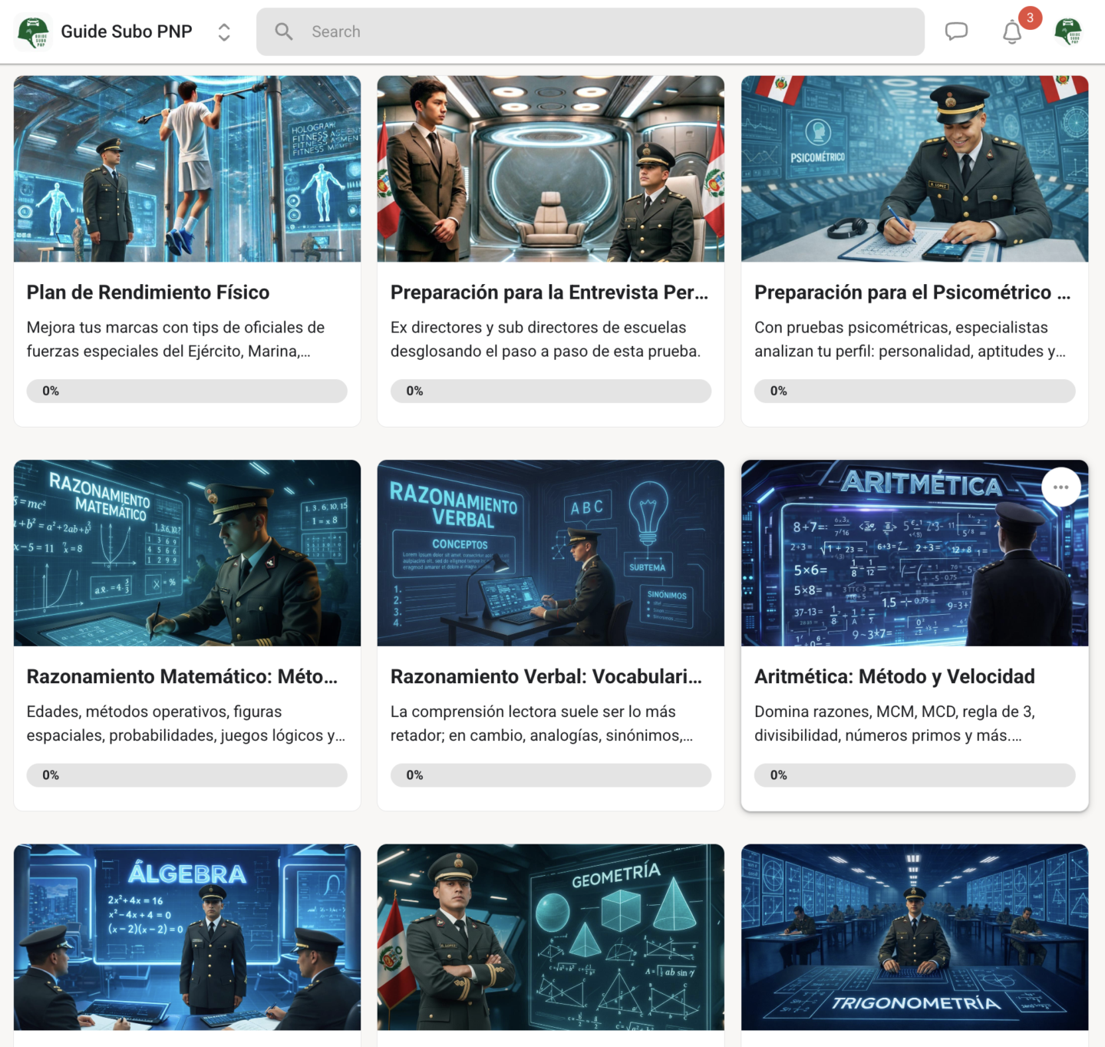Open Razonamiento Verbal course thumbnail
The image size is (1105, 1047).
coord(551,553)
